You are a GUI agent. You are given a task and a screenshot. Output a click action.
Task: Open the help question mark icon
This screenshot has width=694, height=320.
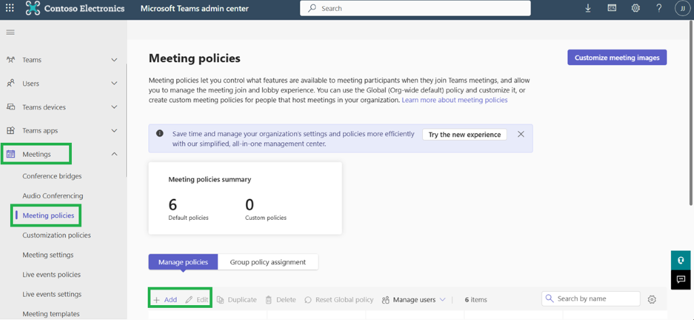pyautogui.click(x=659, y=8)
